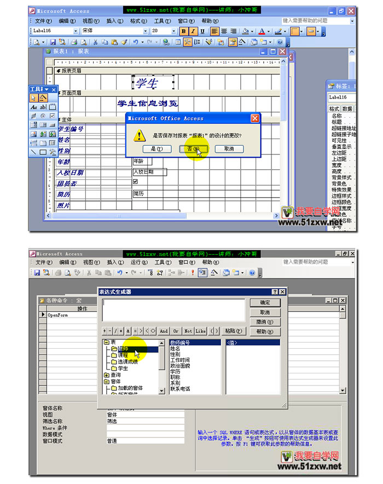Switch to 格式 tab in label properties

point(334,108)
